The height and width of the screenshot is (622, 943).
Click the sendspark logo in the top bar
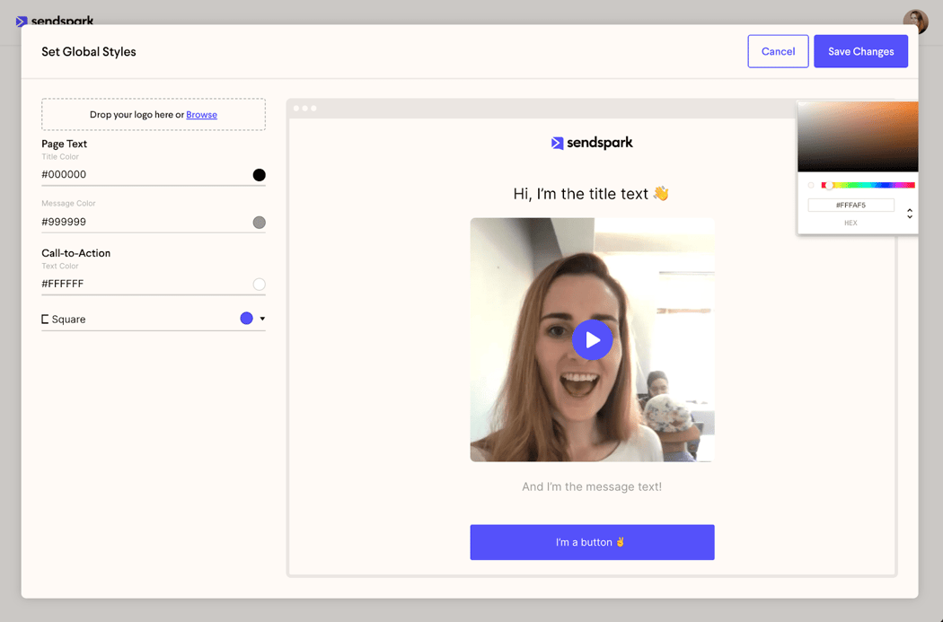[56, 21]
